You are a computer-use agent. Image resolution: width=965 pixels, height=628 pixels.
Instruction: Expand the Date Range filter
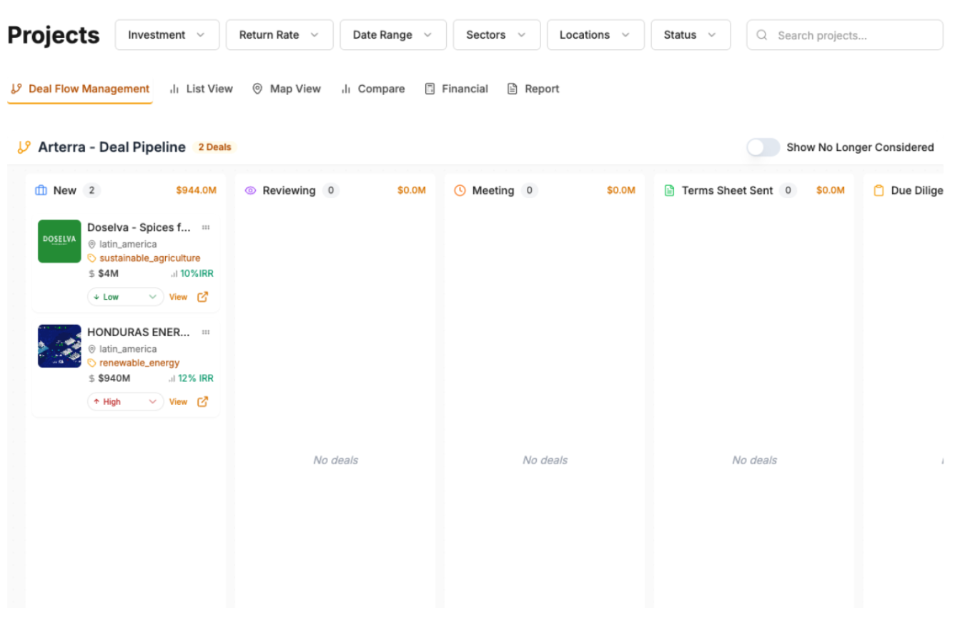point(393,35)
